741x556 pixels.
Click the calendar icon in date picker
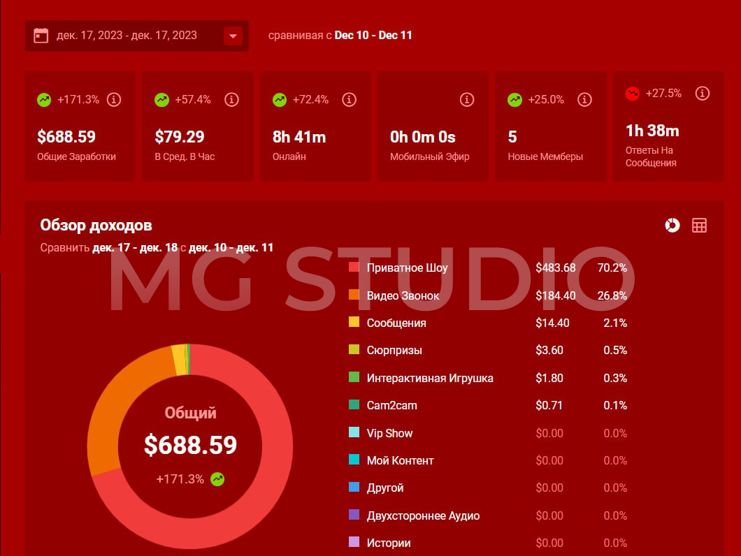[x=41, y=36]
